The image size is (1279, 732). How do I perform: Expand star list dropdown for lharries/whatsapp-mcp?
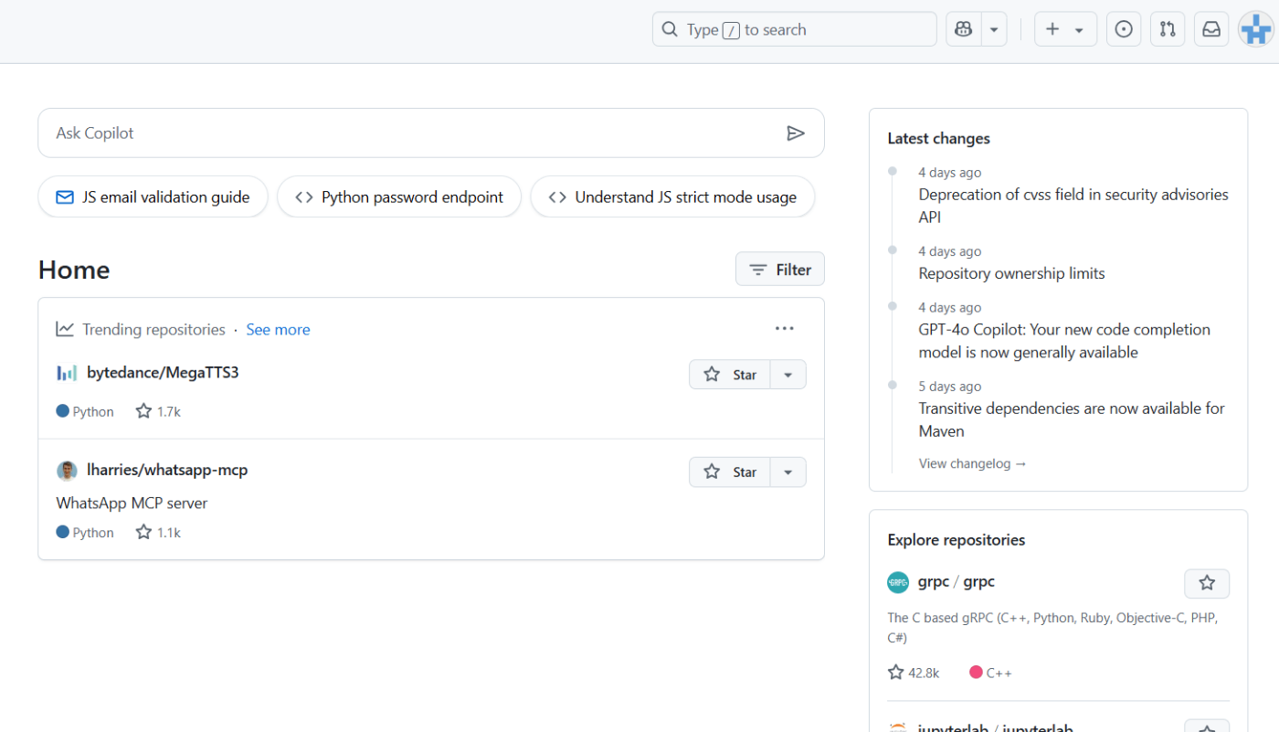(x=788, y=472)
